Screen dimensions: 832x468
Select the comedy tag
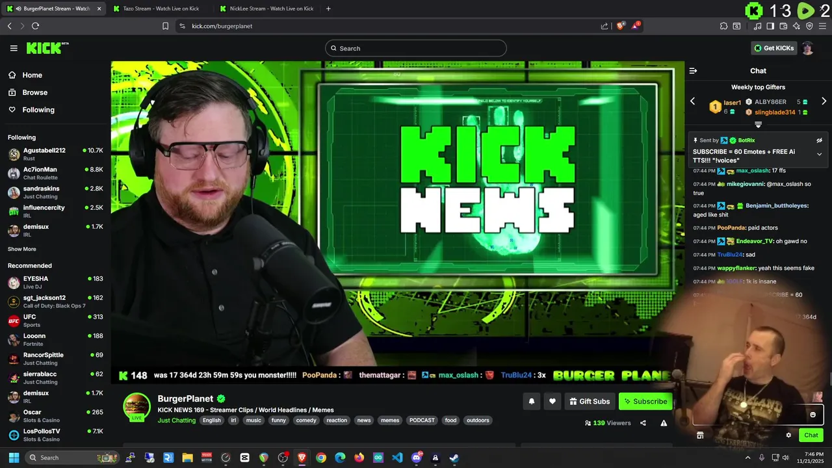pos(306,421)
